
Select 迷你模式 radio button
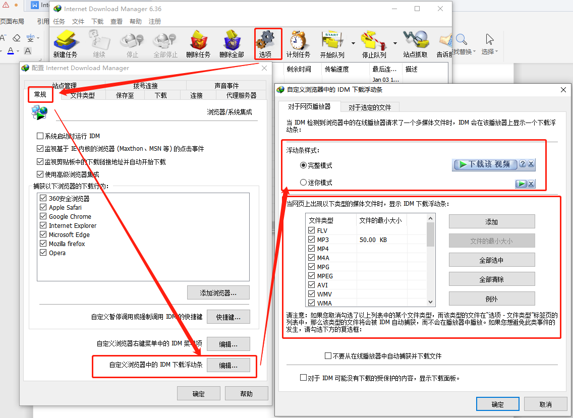pos(303,182)
